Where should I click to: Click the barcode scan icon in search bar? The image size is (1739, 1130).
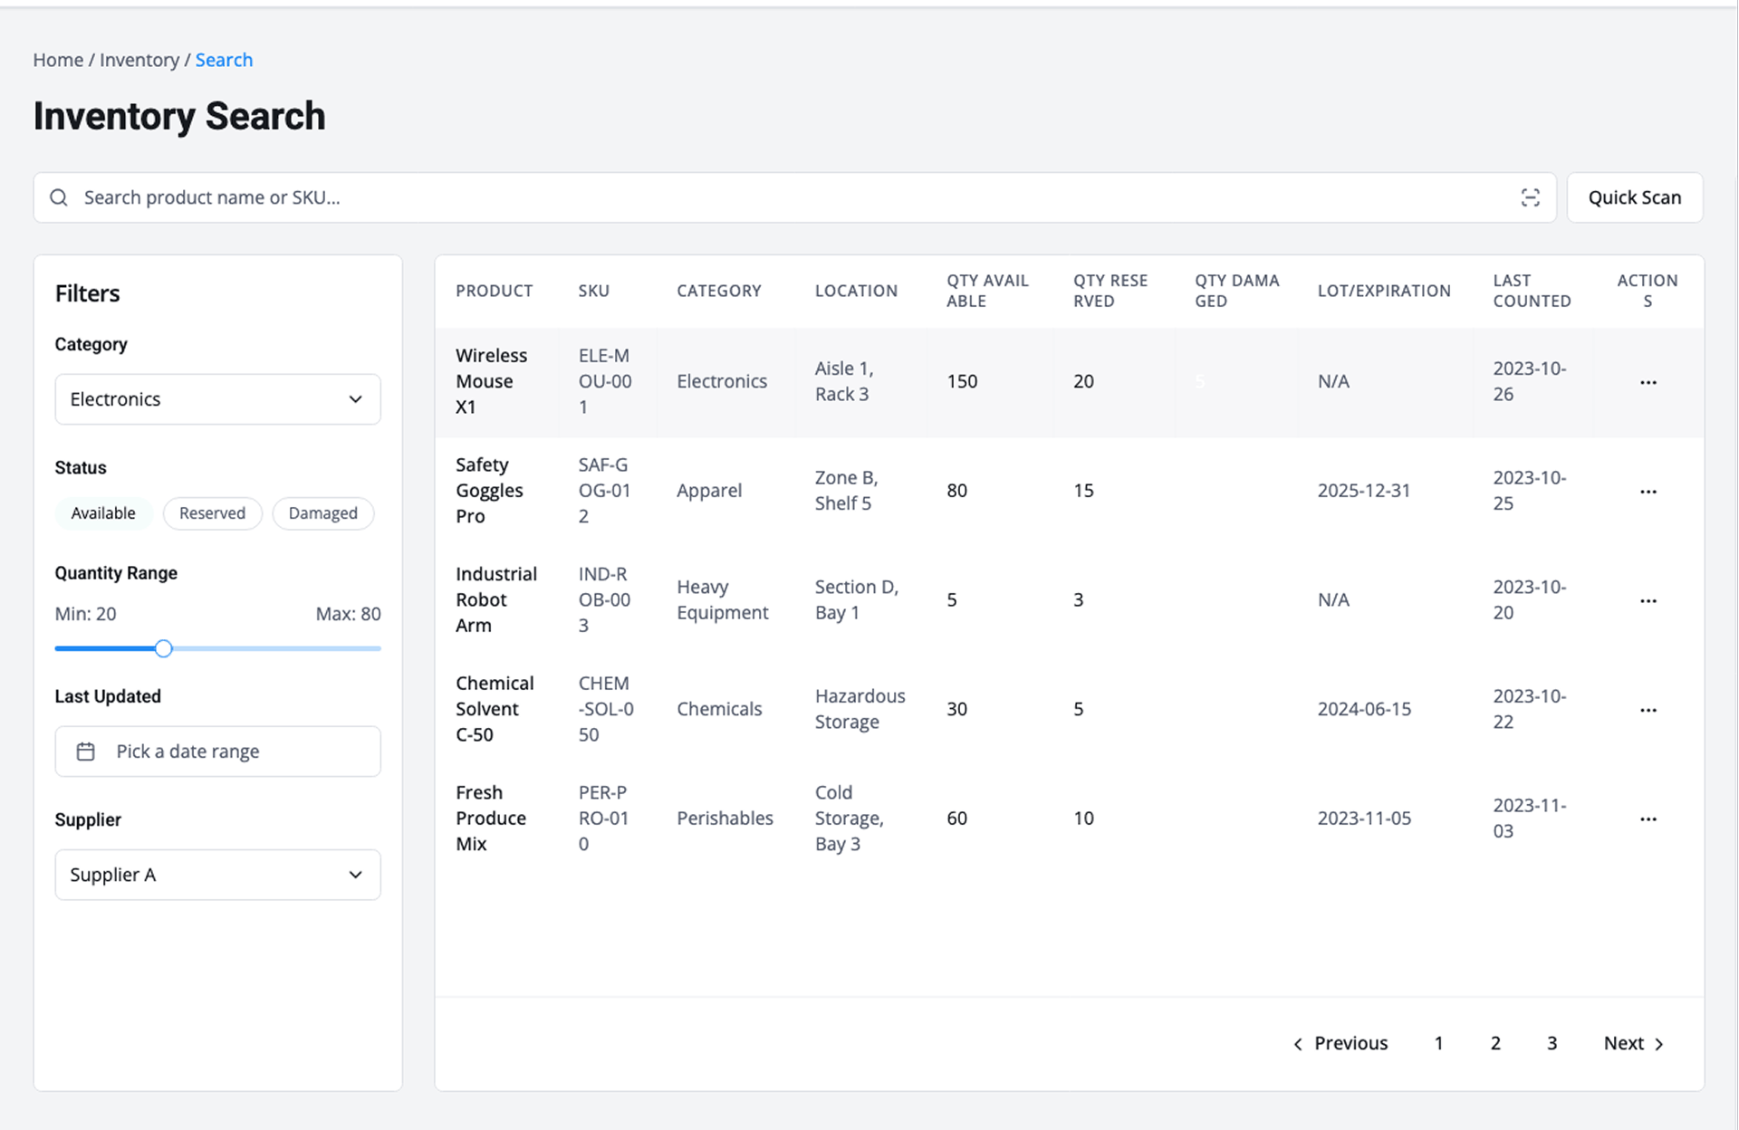[1530, 197]
